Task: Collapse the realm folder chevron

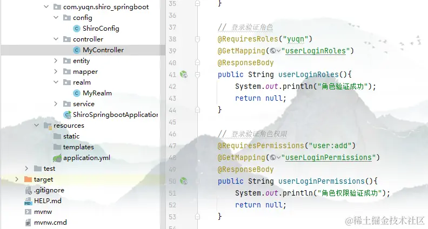Action: (x=56, y=82)
